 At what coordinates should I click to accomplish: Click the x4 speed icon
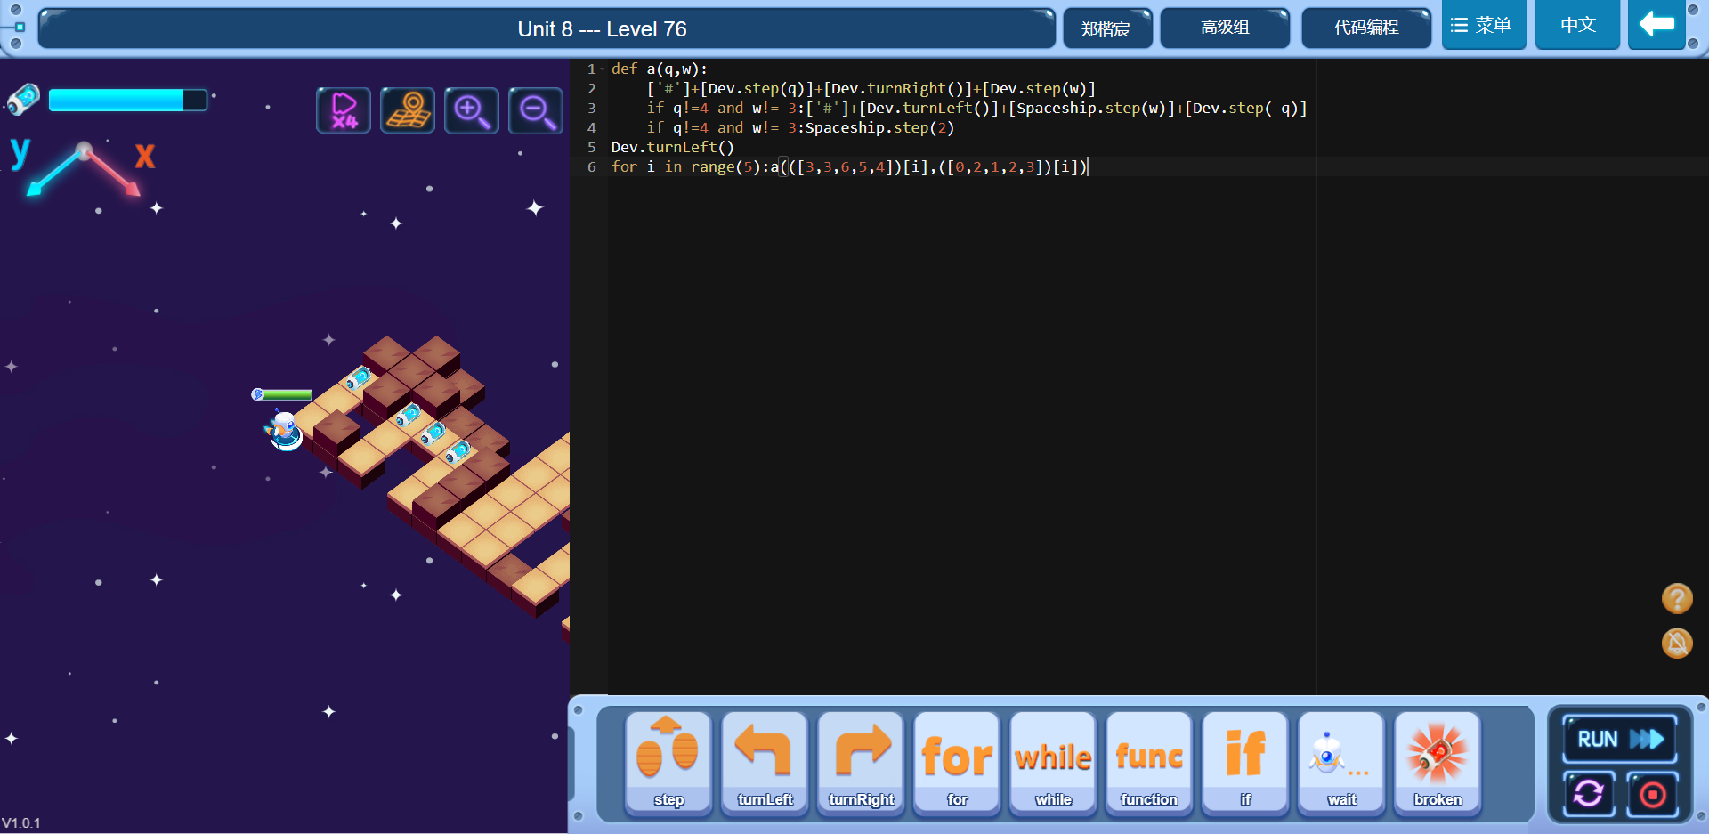coord(344,111)
